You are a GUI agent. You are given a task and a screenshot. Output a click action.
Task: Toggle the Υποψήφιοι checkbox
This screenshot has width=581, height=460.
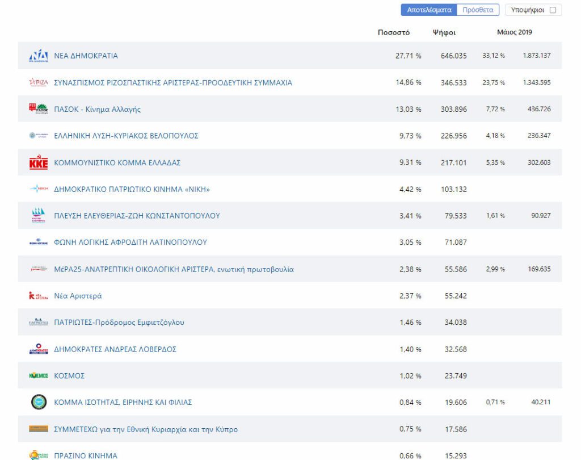coord(553,10)
